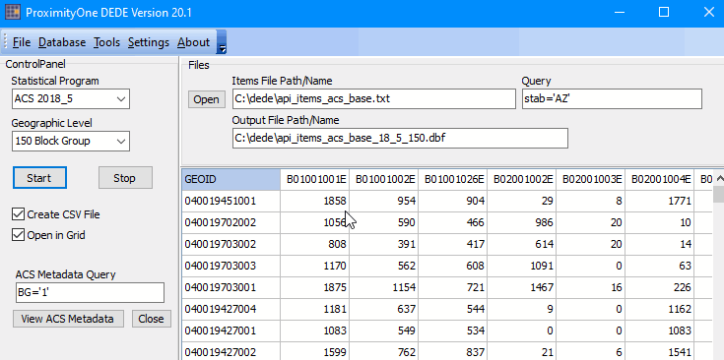The height and width of the screenshot is (360, 724).
Task: Open the Settings menu
Action: click(149, 42)
